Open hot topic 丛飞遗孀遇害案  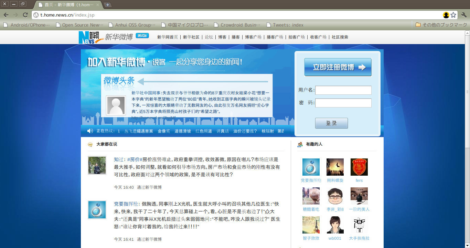point(139,131)
